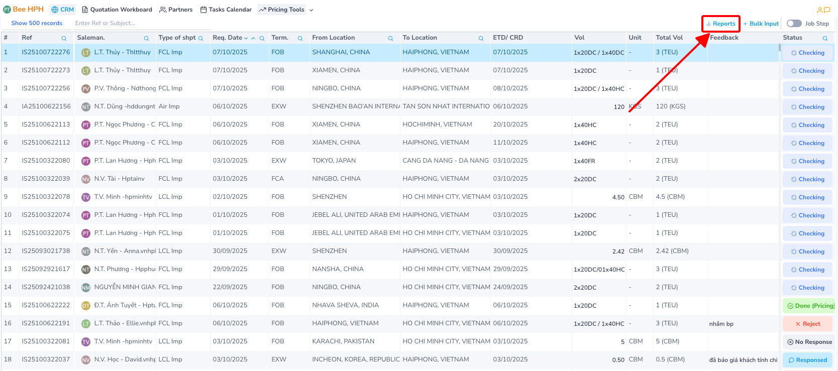Open search filter for Status column
Image resolution: width=838 pixels, height=371 pixels.
pyautogui.click(x=825, y=38)
